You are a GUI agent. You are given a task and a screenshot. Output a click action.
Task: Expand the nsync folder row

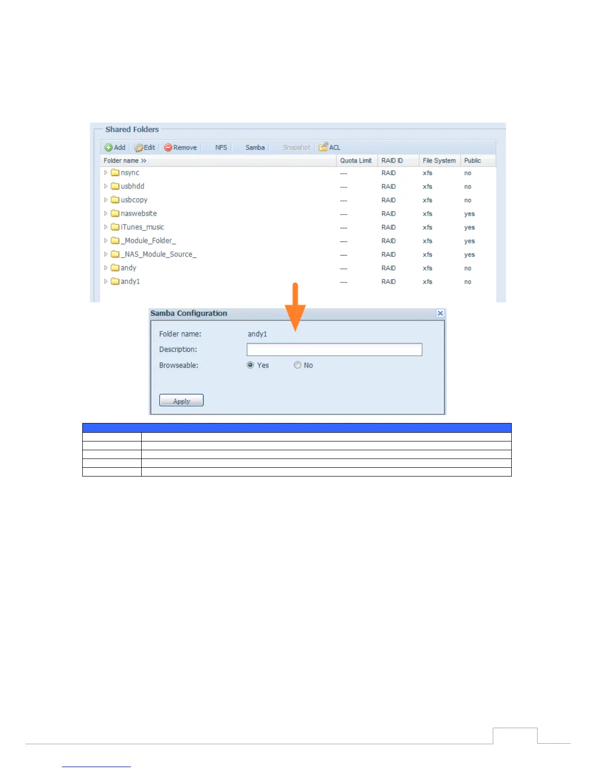coord(106,173)
